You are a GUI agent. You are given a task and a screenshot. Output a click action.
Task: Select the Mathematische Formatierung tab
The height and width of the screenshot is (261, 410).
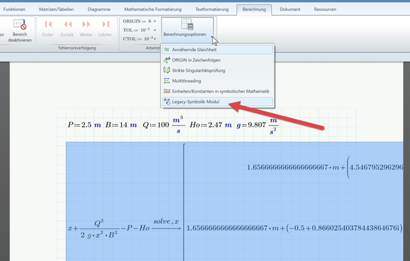coord(153,9)
